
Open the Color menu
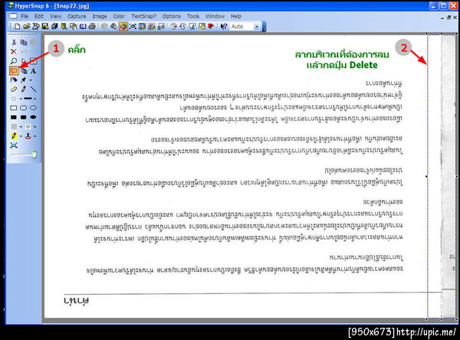[x=119, y=16]
